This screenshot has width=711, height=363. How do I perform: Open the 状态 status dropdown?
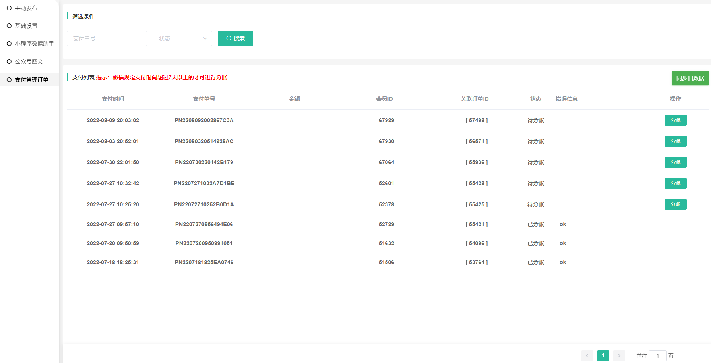click(x=182, y=38)
